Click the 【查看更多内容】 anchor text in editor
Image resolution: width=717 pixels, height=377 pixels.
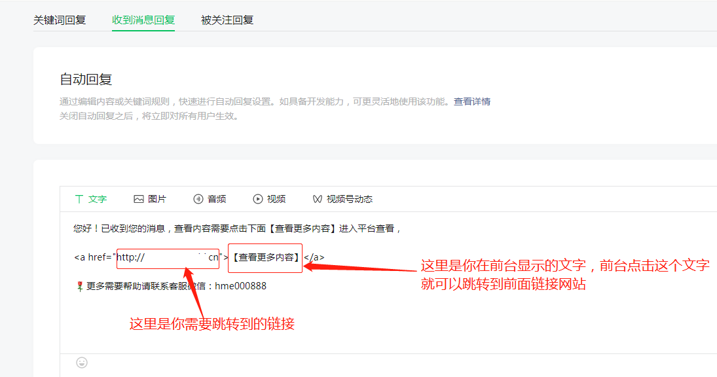click(265, 257)
